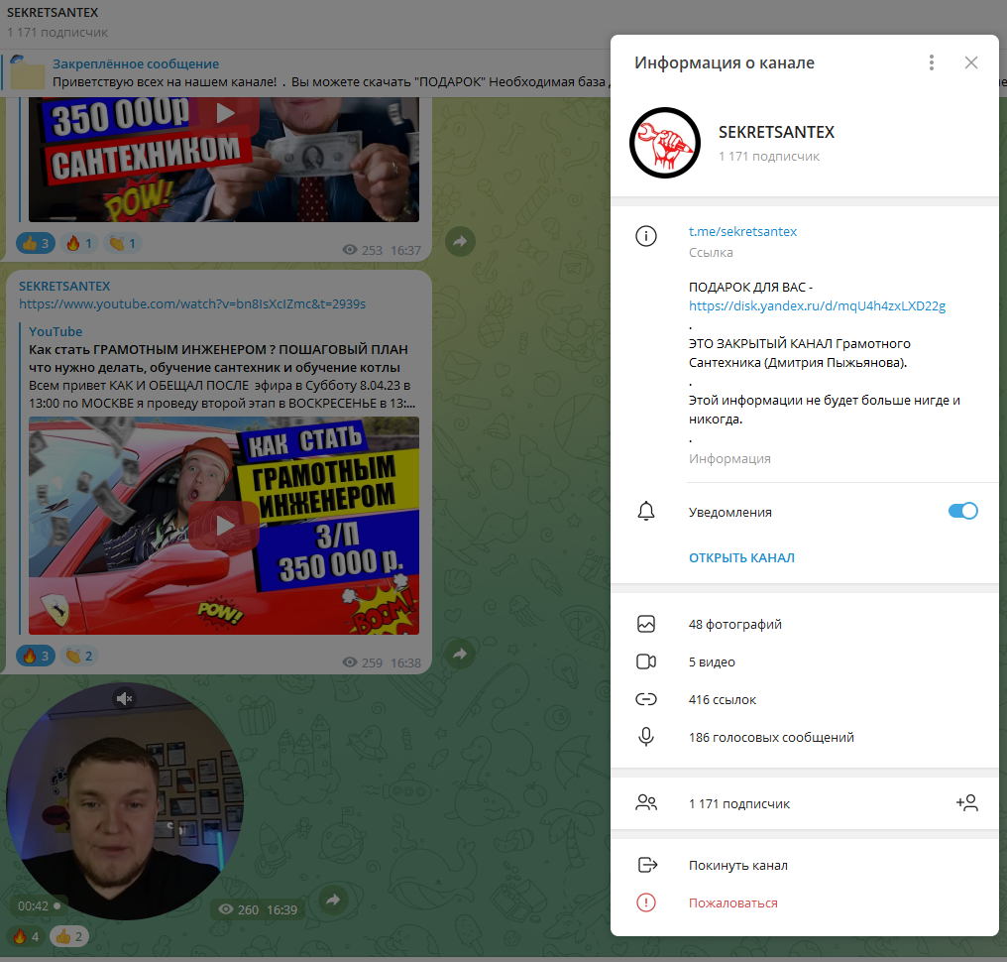Click the pinned message thumbnail image
Viewport: 1007px width, 962px height.
pos(27,72)
